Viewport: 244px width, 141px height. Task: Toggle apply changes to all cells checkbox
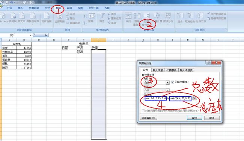click(143, 111)
